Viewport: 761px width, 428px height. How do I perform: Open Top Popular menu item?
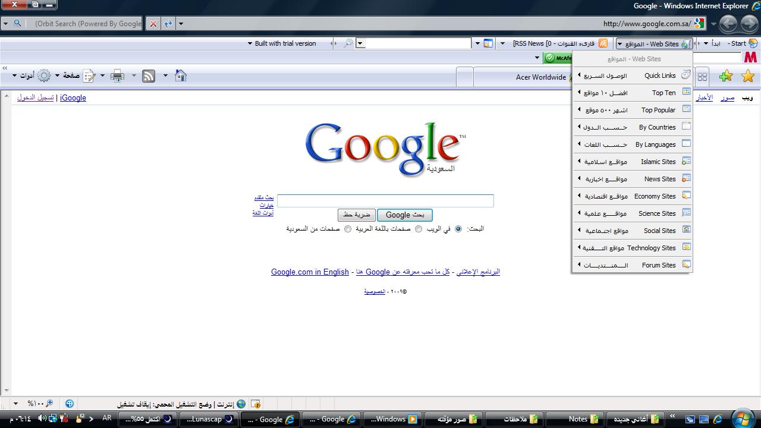(x=633, y=110)
